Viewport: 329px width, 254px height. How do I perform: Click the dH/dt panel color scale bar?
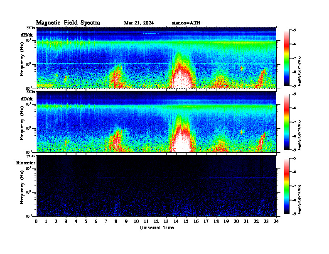point(287,58)
